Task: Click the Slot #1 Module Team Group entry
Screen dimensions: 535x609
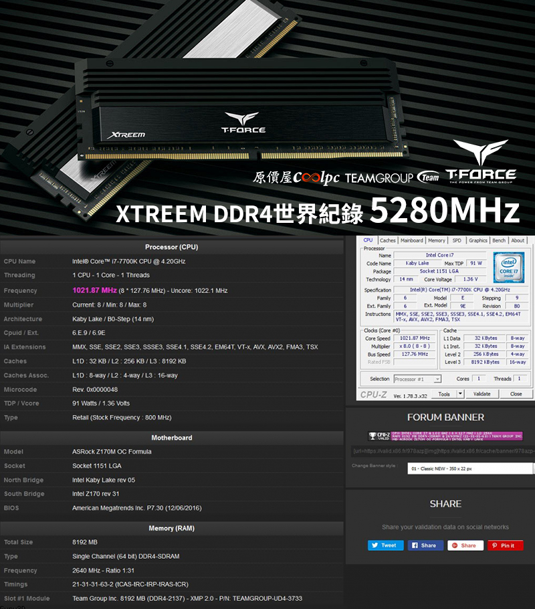Action: pos(187,598)
